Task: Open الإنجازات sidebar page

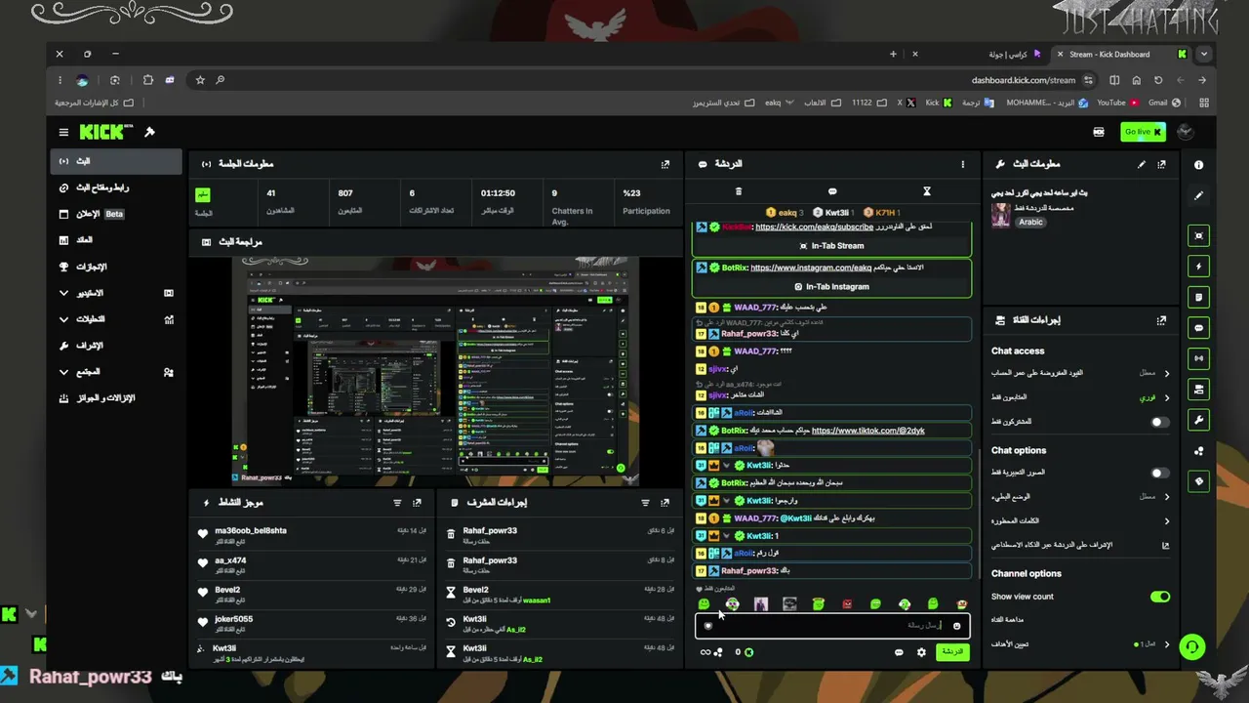Action: click(x=117, y=267)
